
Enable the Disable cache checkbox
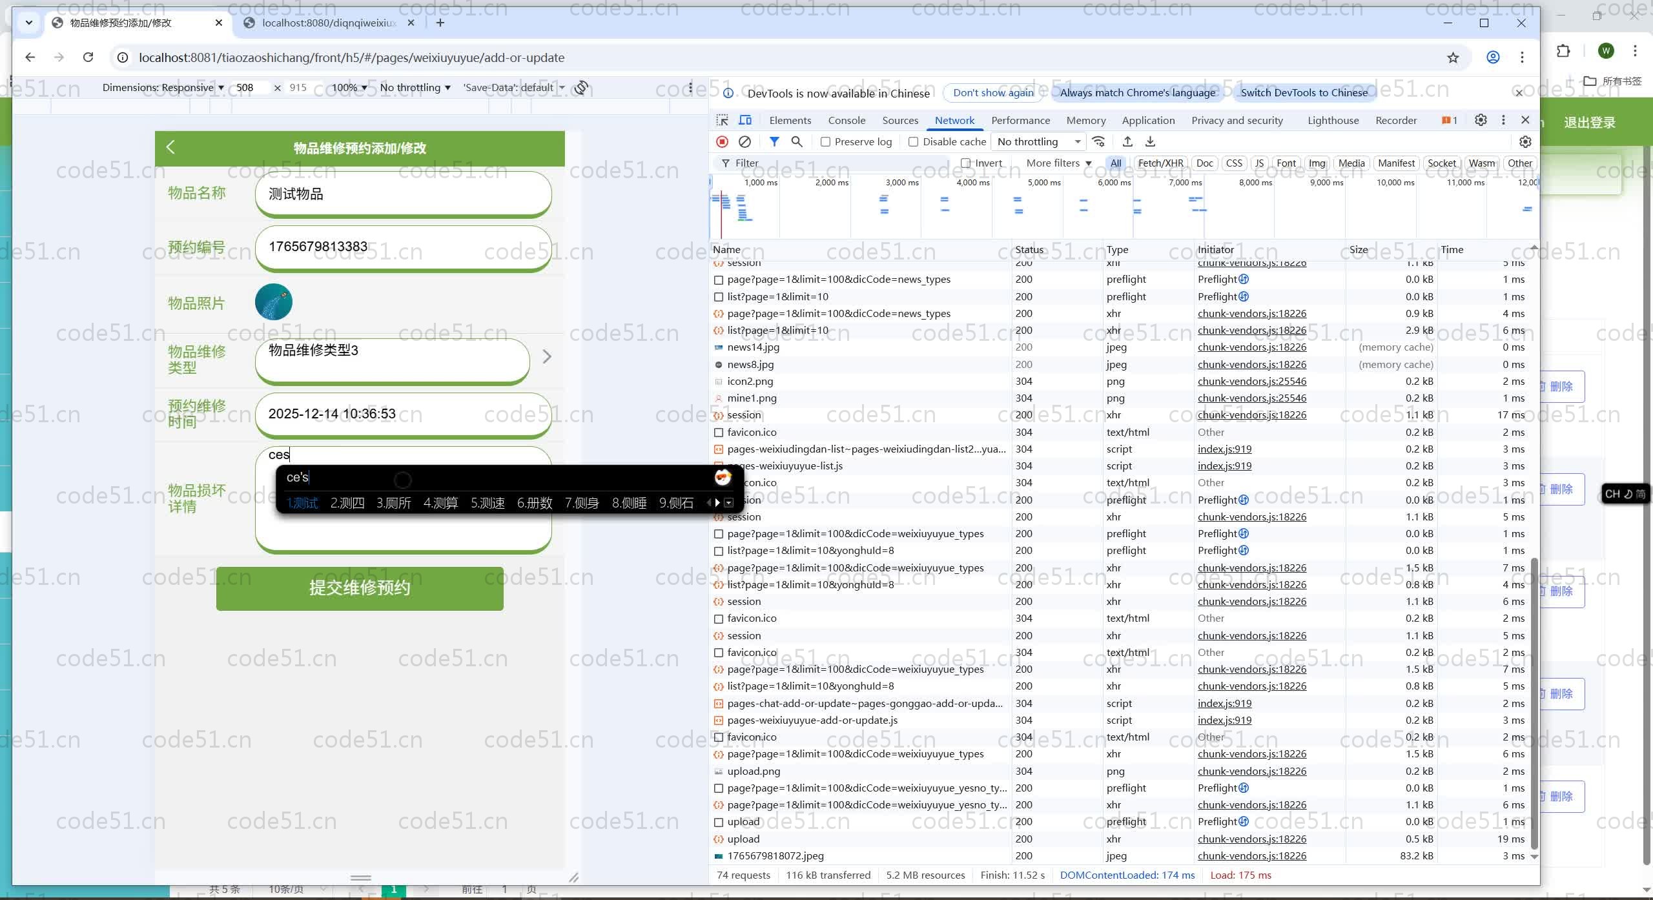(x=914, y=141)
